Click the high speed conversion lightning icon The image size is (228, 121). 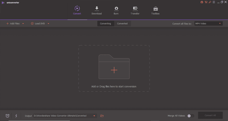coord(16,116)
